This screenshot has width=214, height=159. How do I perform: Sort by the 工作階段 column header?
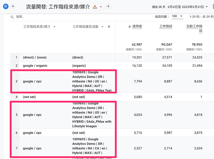(x=166, y=26)
